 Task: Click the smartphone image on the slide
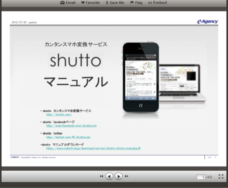click(141, 77)
